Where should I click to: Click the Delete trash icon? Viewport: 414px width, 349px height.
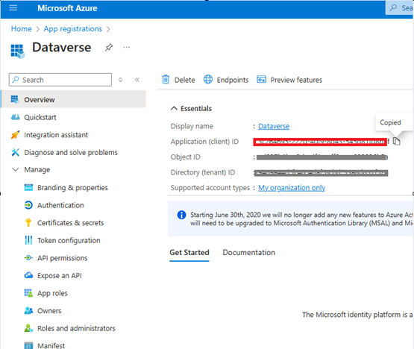click(166, 80)
